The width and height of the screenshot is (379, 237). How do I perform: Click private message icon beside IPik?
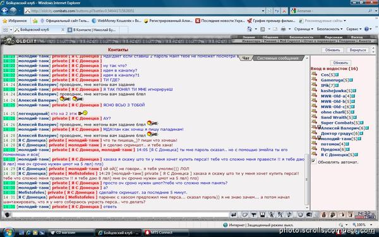point(314,85)
